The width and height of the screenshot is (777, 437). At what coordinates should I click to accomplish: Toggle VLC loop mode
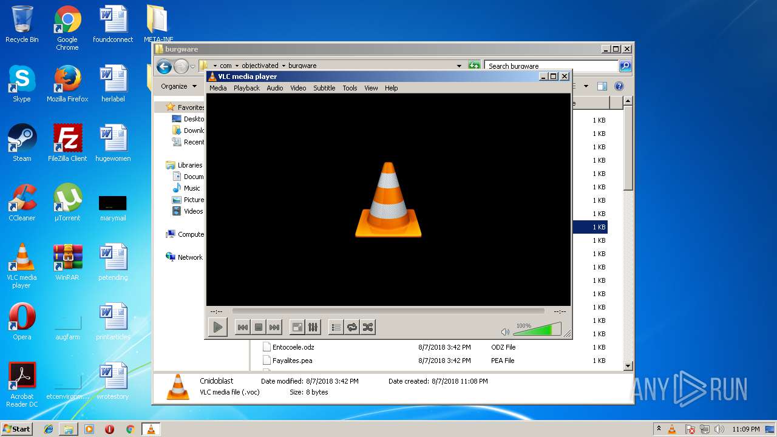point(351,327)
